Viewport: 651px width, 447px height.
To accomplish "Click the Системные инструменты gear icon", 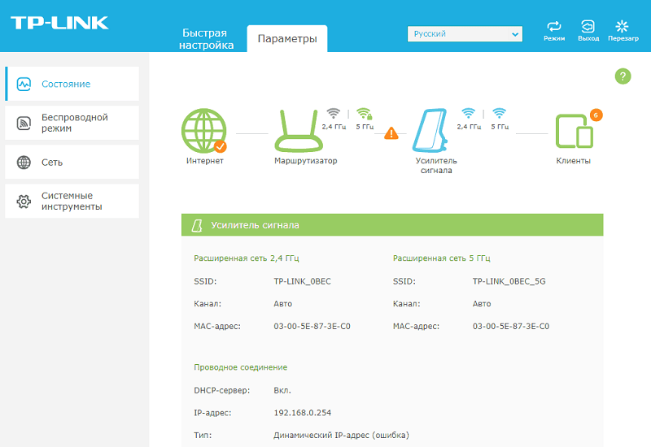I will point(24,202).
